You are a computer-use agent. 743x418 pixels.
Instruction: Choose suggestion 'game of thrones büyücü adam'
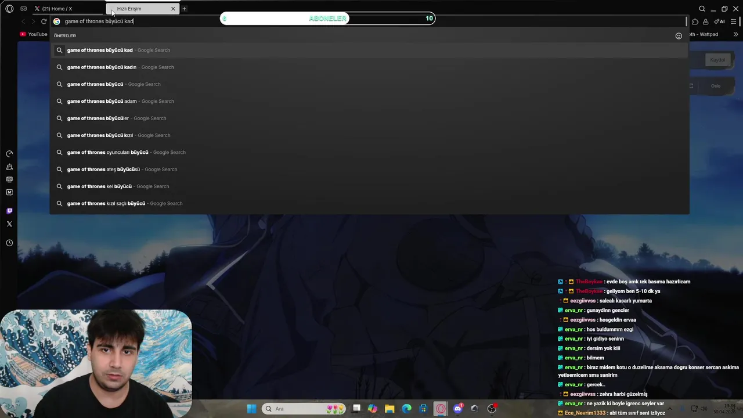pos(369,101)
